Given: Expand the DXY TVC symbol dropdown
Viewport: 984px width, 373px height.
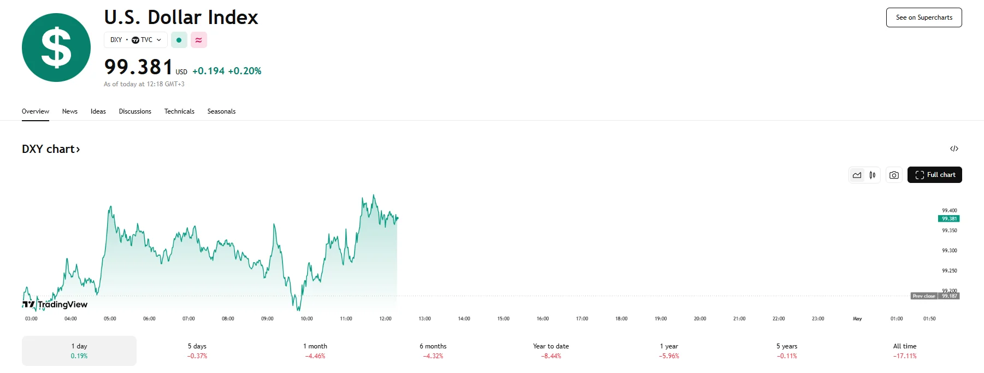Looking at the screenshot, I should [x=135, y=40].
